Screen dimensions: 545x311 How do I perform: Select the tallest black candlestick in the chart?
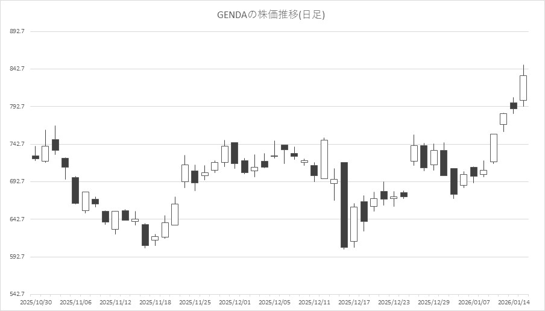point(344,205)
